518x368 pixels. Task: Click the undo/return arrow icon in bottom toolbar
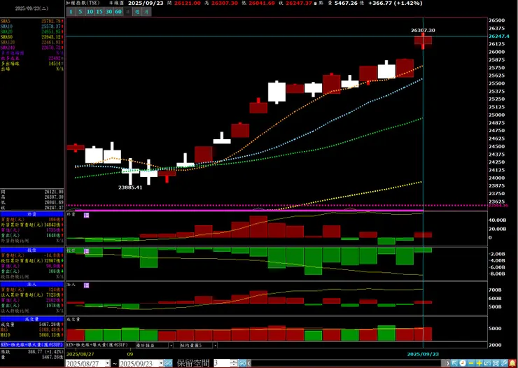[x=488, y=363]
